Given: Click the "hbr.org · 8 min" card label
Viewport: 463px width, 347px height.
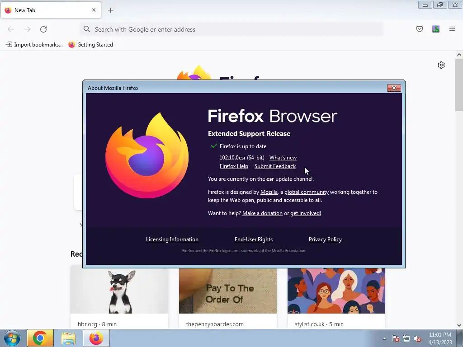Looking at the screenshot, I should pyautogui.click(x=97, y=324).
